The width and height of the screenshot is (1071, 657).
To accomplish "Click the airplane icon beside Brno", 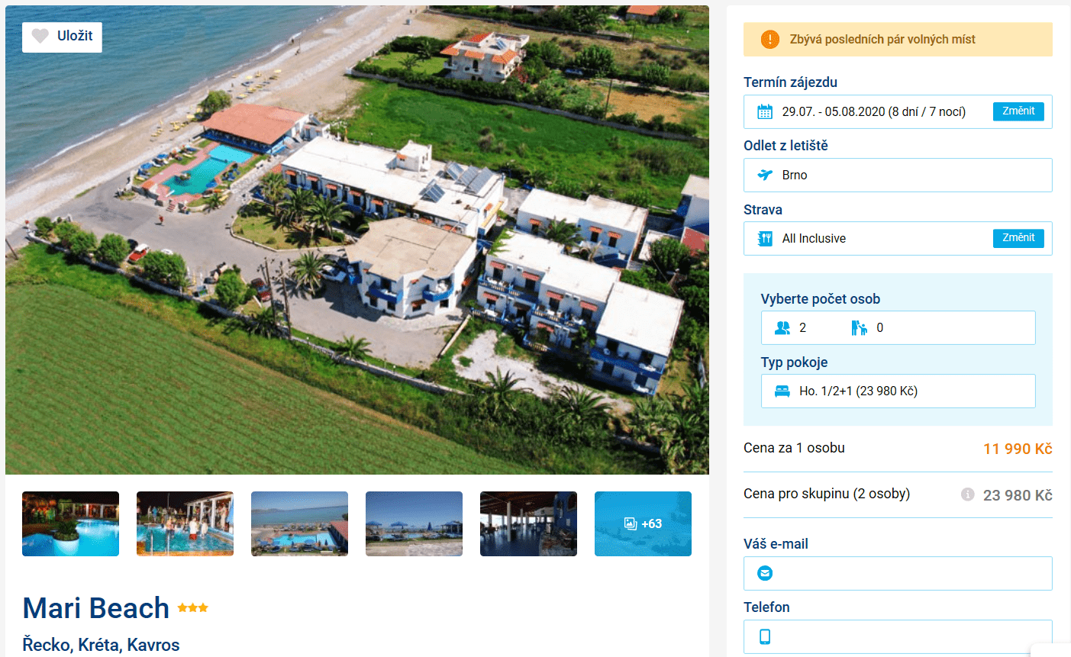I will (765, 175).
